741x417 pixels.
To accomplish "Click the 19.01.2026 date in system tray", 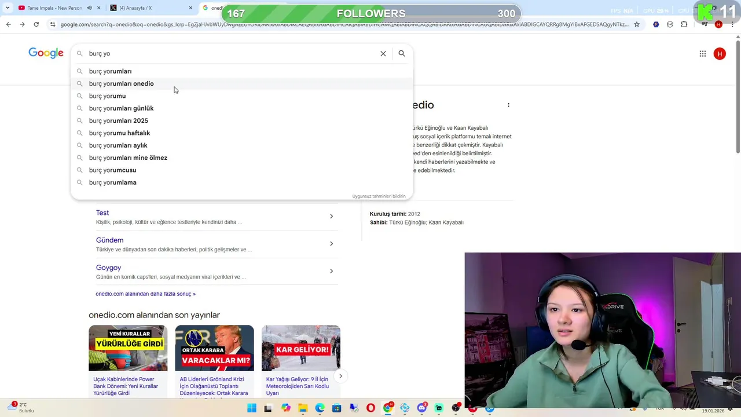I will coord(713,411).
